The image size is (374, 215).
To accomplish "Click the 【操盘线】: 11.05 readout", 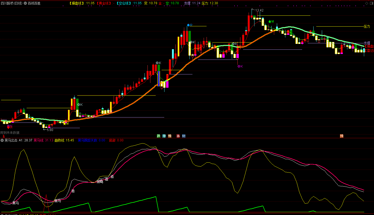I will (82, 3).
